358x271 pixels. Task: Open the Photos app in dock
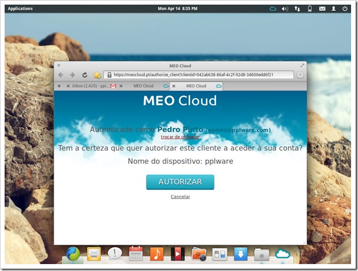pos(199,254)
